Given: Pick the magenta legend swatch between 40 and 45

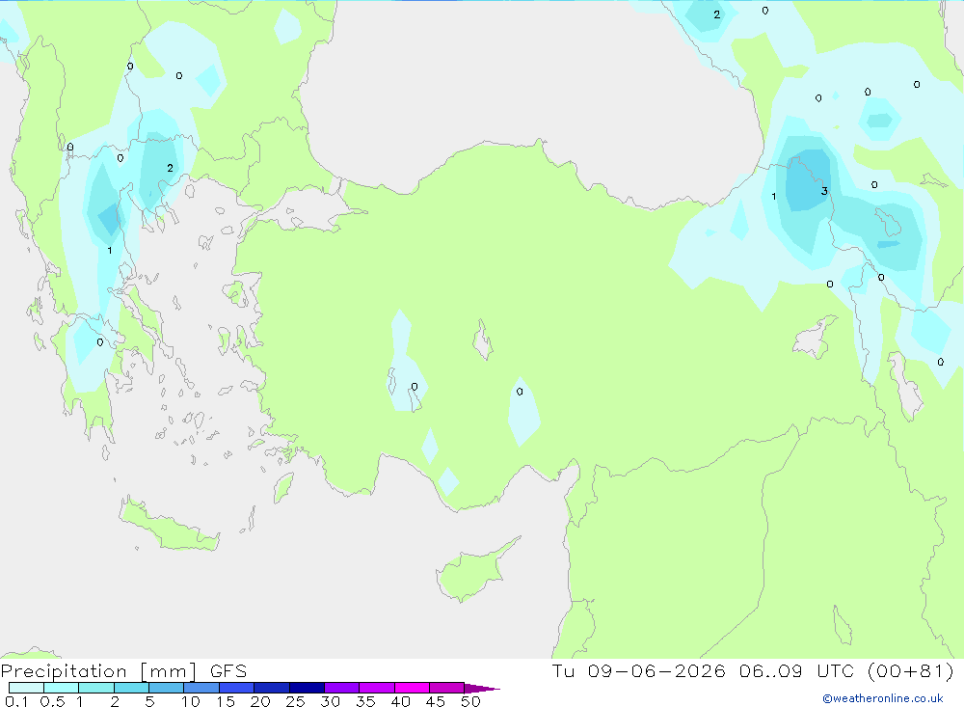Looking at the screenshot, I should coord(412,688).
